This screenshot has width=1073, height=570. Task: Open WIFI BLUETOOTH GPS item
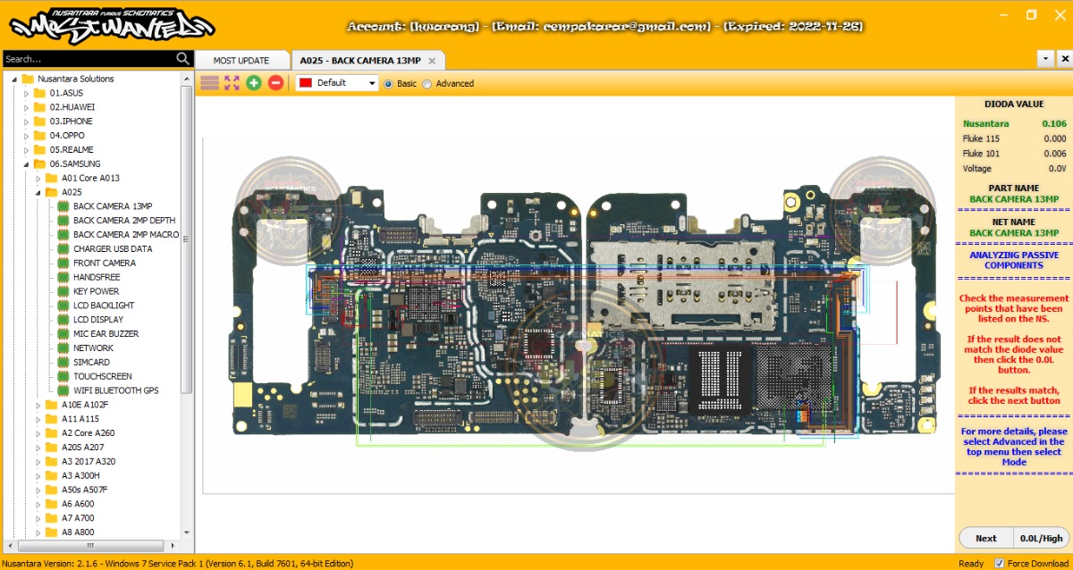click(115, 390)
